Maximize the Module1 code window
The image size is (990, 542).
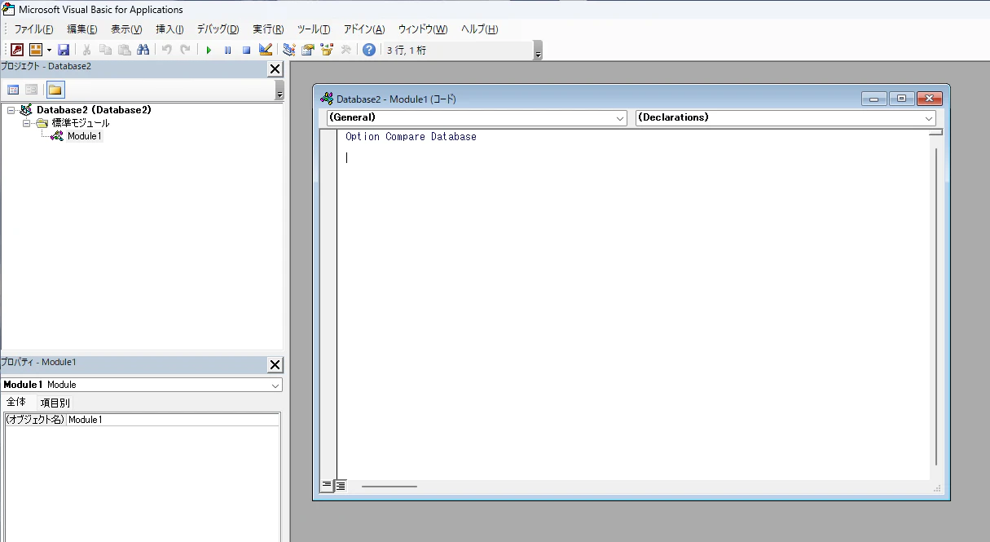pos(901,99)
